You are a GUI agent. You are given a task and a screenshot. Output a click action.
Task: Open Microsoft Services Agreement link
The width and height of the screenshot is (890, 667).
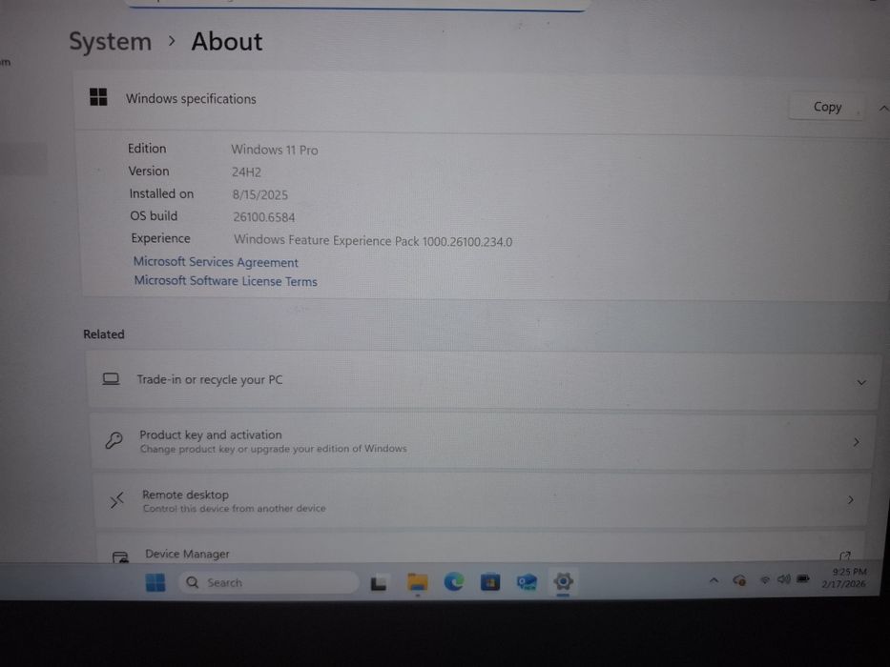[x=216, y=262]
